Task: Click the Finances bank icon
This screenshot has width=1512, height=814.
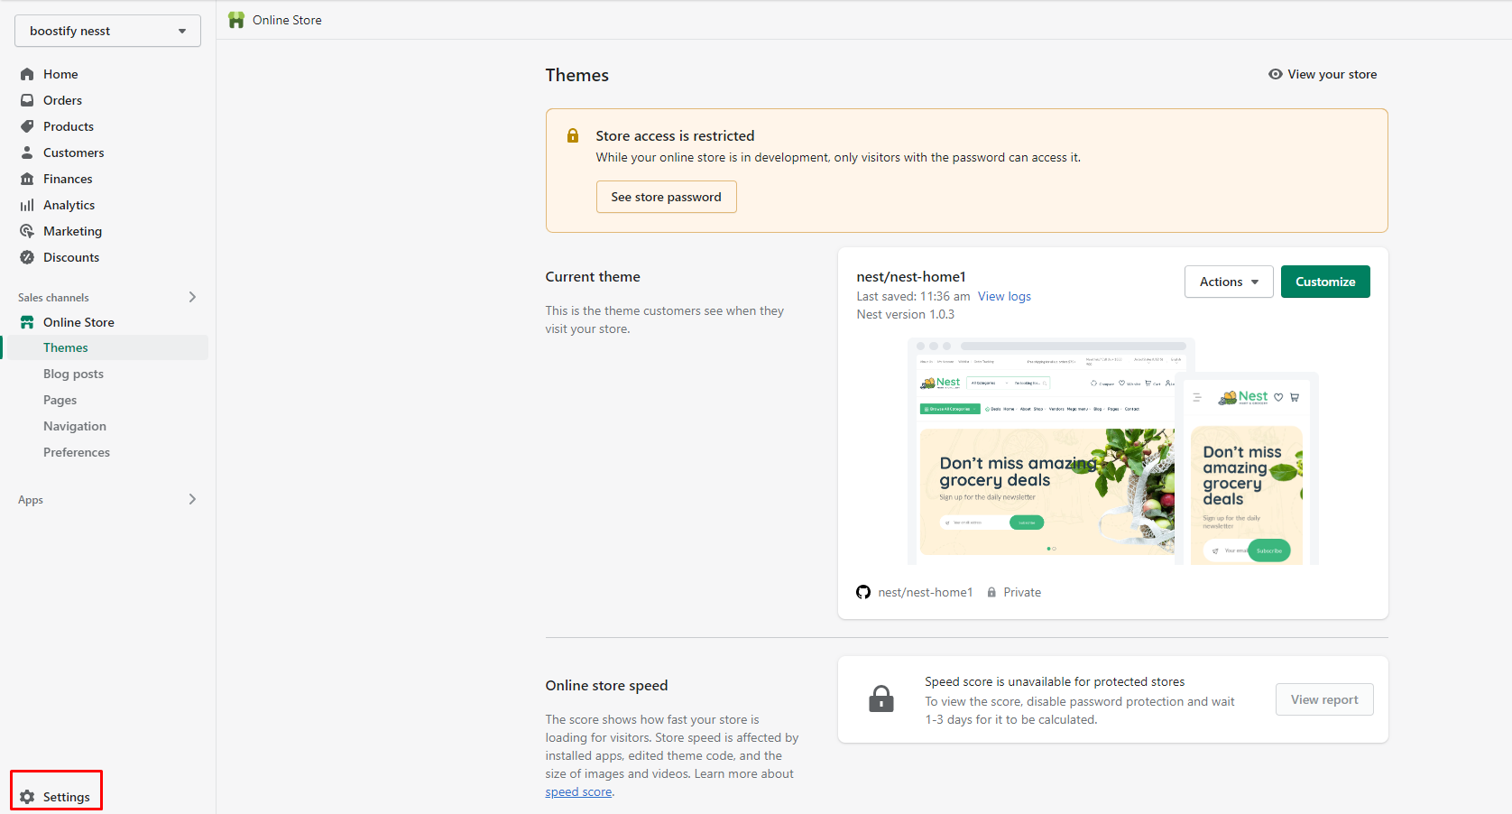Action: coord(27,179)
